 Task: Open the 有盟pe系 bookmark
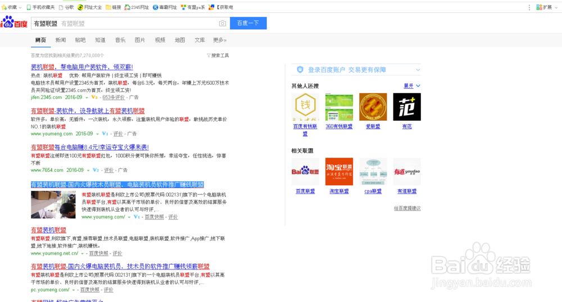tap(193, 7)
